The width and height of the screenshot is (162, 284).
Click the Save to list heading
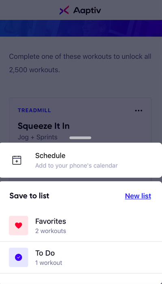tap(29, 196)
